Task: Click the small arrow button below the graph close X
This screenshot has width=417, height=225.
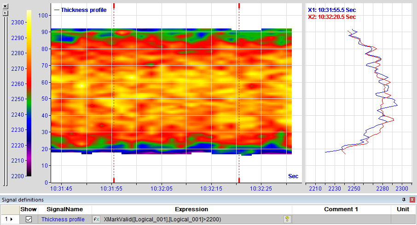Action: (6, 13)
